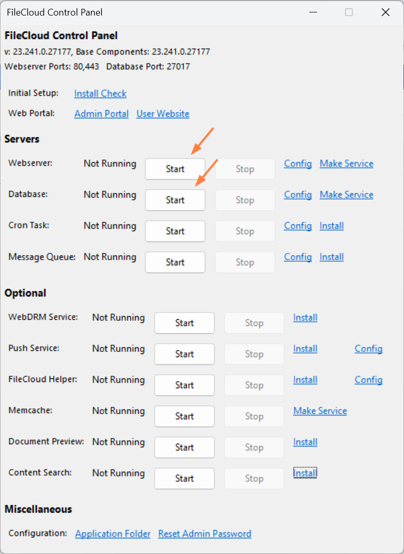Click Make Service for Memcache
Viewport: 404px width, 554px height.
[x=320, y=410]
